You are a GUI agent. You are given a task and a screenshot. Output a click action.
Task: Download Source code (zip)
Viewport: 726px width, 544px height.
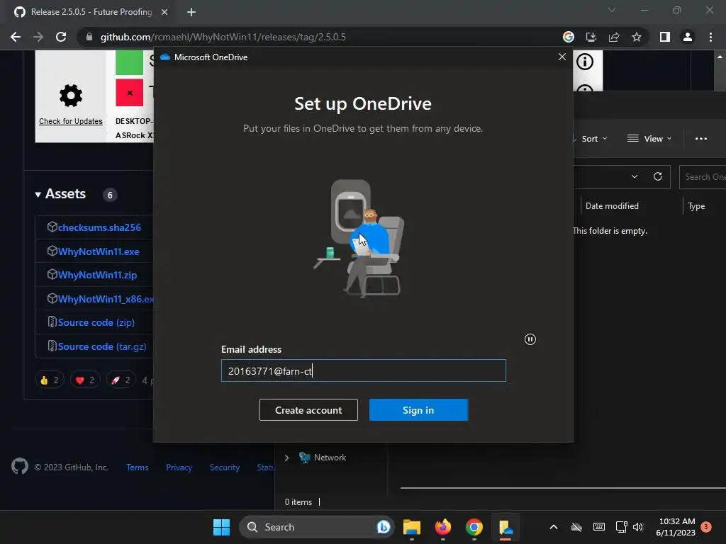96,322
